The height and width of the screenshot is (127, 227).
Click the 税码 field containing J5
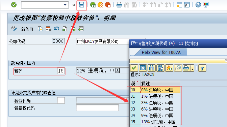coord(61,71)
